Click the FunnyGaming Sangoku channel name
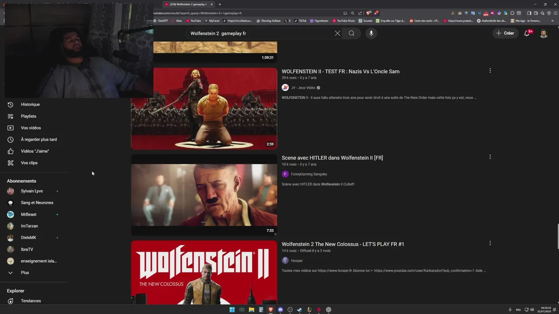 pos(309,174)
